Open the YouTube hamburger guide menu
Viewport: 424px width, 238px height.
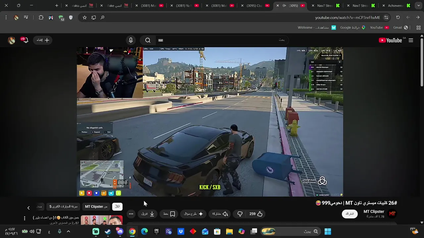pos(411,40)
